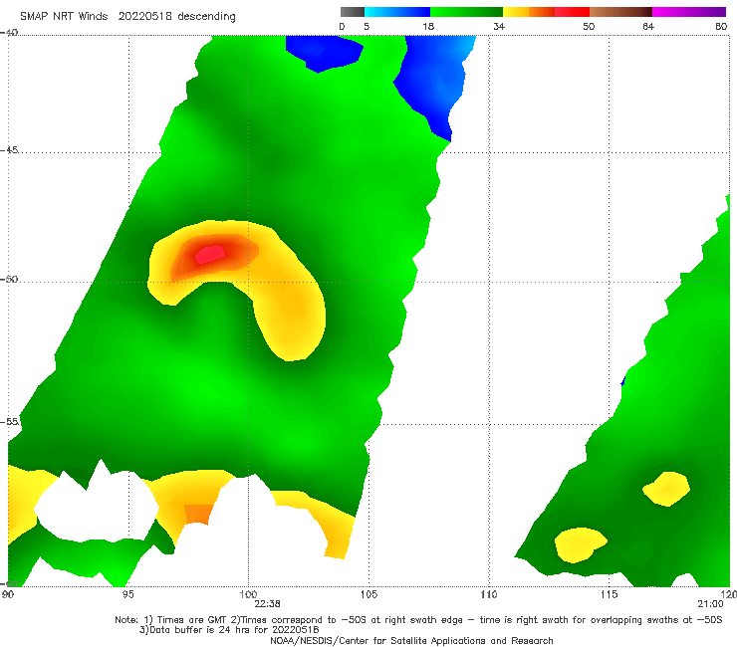737x647 pixels.
Task: Click the longitude label '100'
Action: 248,595
